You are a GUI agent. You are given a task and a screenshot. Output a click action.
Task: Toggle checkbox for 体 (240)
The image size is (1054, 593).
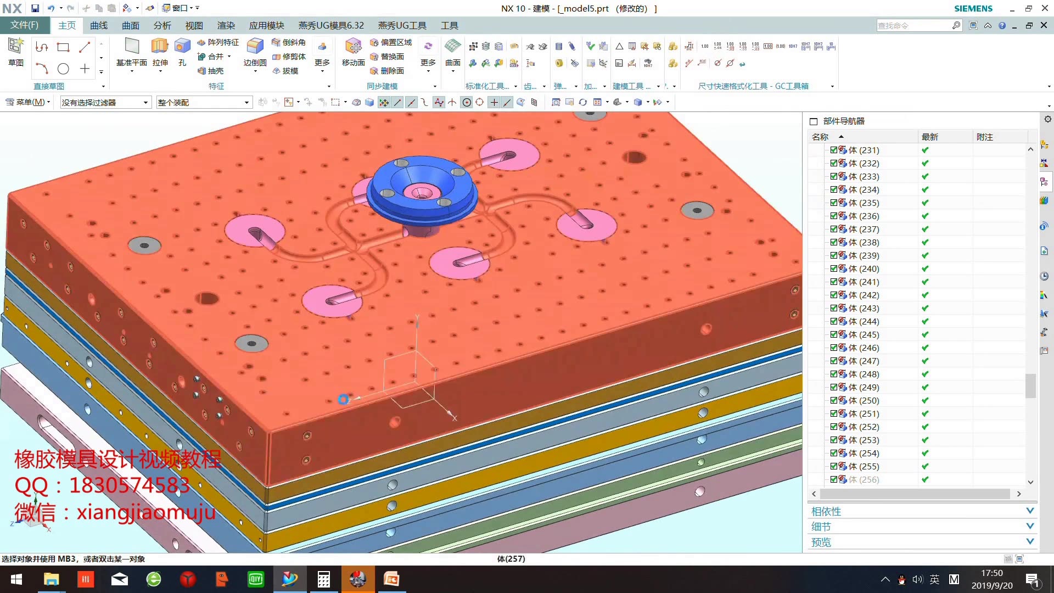pyautogui.click(x=833, y=268)
